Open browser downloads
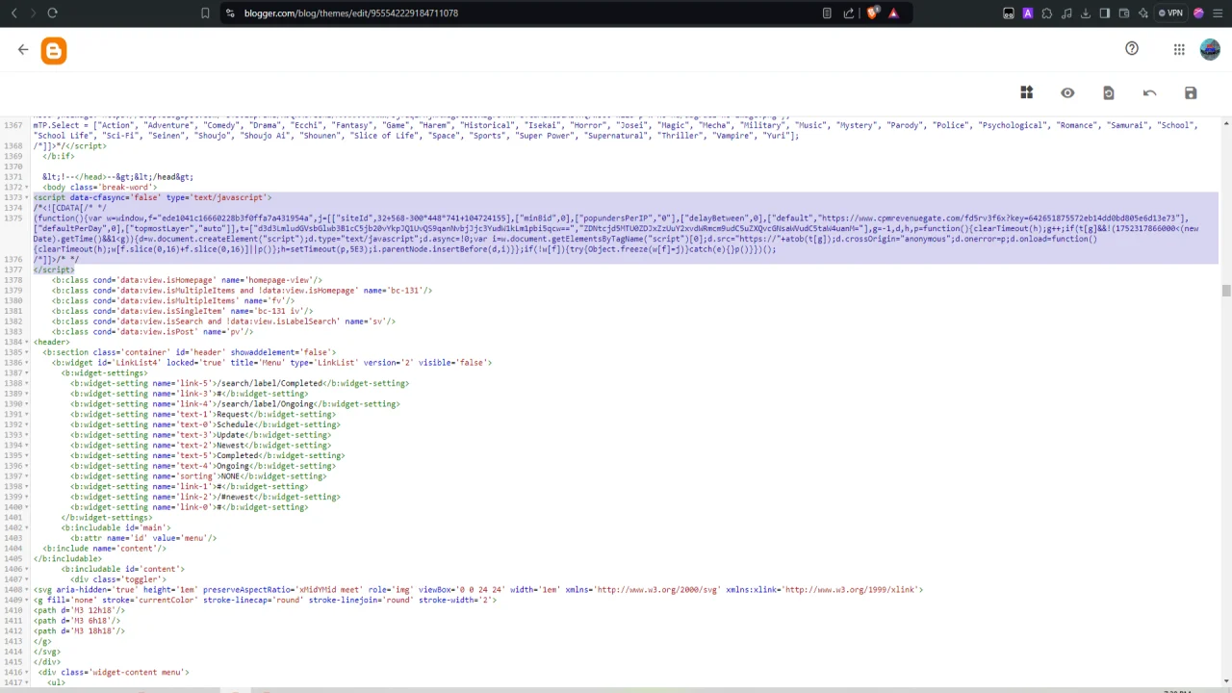 [1086, 13]
